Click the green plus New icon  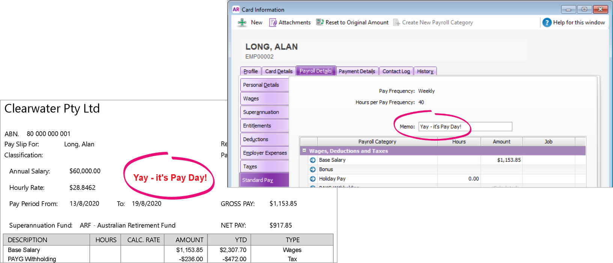[x=242, y=23]
